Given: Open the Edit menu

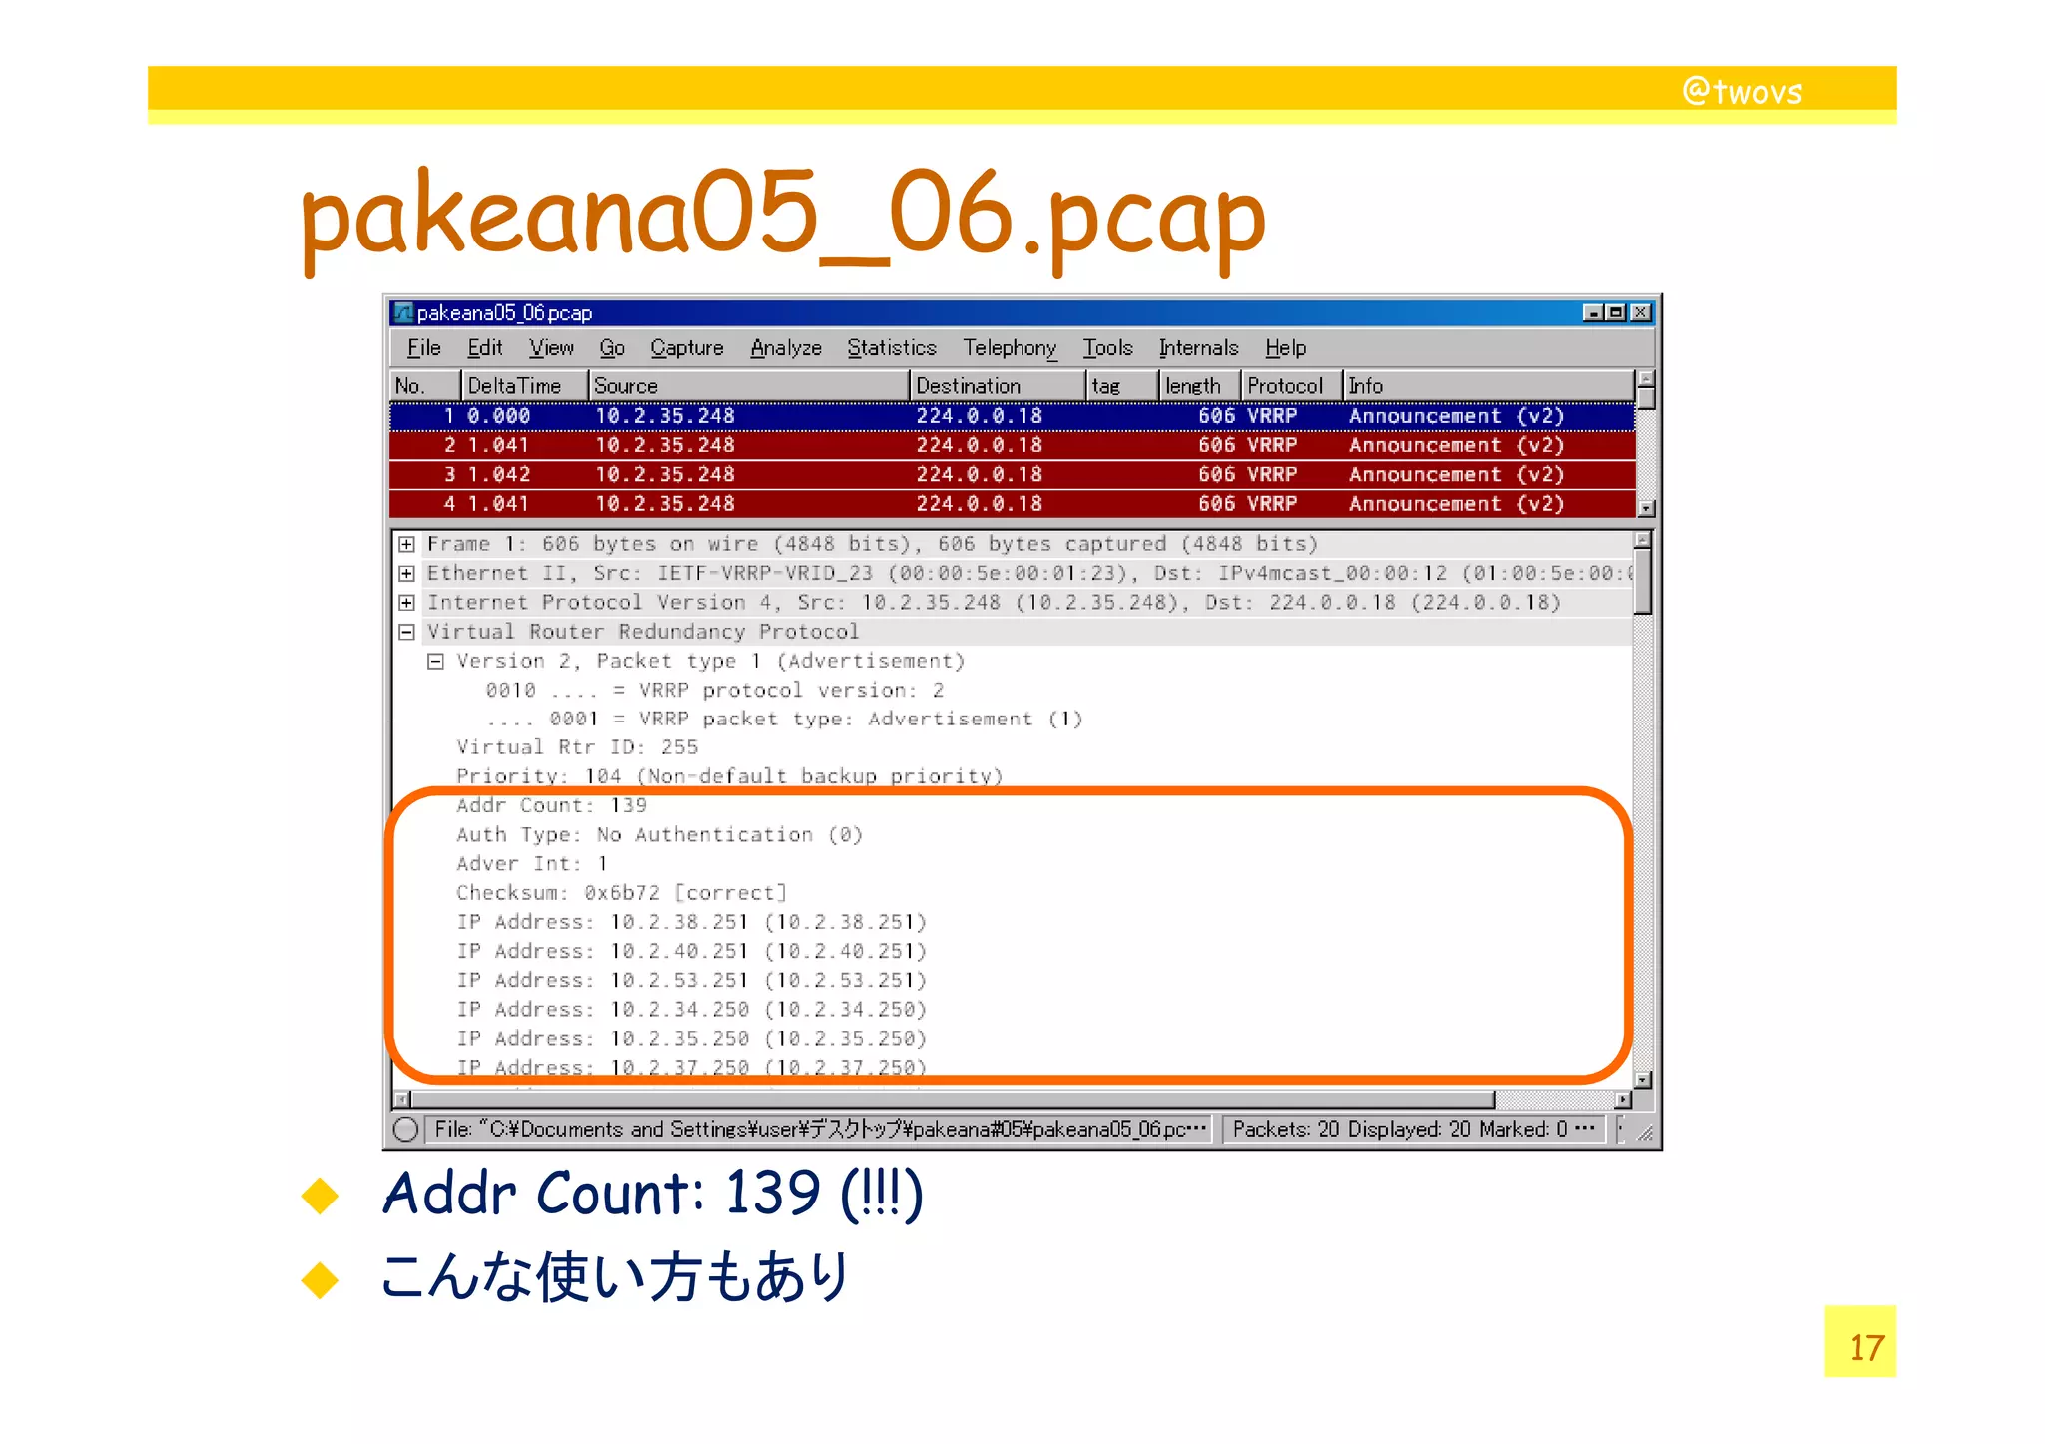Looking at the screenshot, I should coord(484,348).
